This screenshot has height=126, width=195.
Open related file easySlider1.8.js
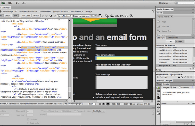click(x=77, y=11)
